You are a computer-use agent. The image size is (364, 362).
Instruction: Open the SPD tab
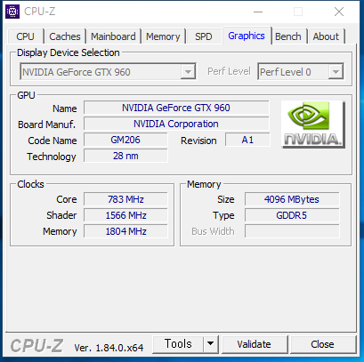(x=204, y=36)
